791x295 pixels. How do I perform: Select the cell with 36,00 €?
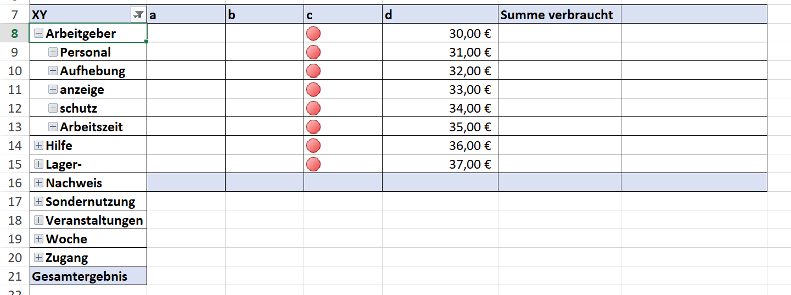coord(440,146)
